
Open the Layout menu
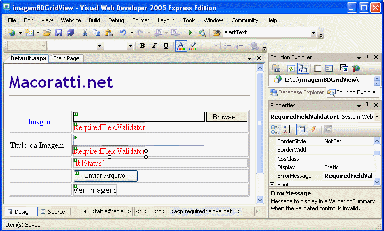click(166, 20)
